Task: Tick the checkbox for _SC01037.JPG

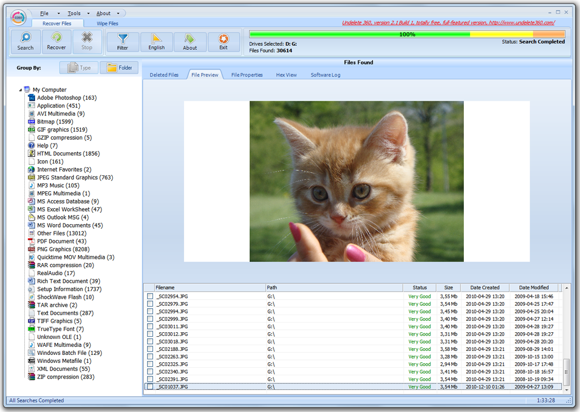Action: 151,387
